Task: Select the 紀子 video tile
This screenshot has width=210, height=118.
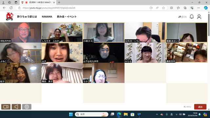Action: pyautogui.click(x=21, y=73)
